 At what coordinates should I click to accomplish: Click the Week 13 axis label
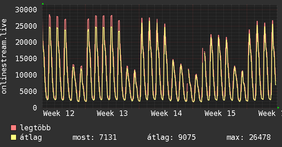point(112,113)
